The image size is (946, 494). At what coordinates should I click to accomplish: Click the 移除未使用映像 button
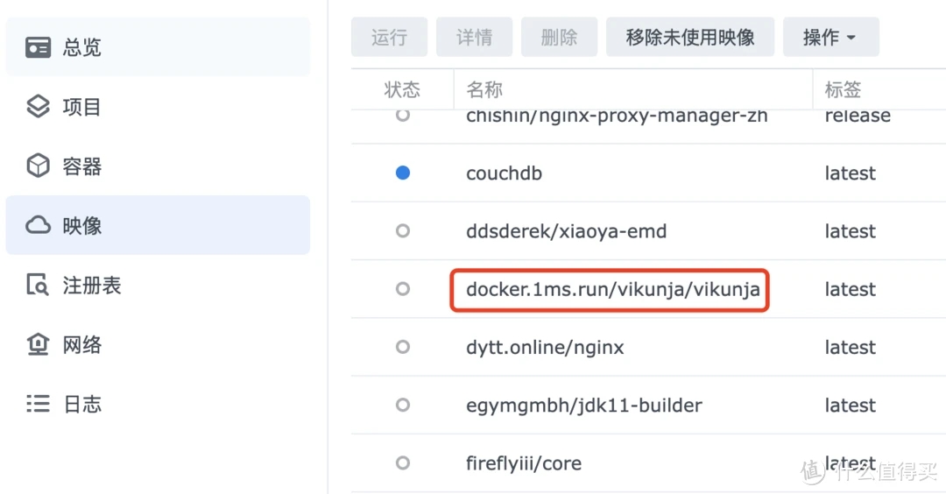pos(690,38)
